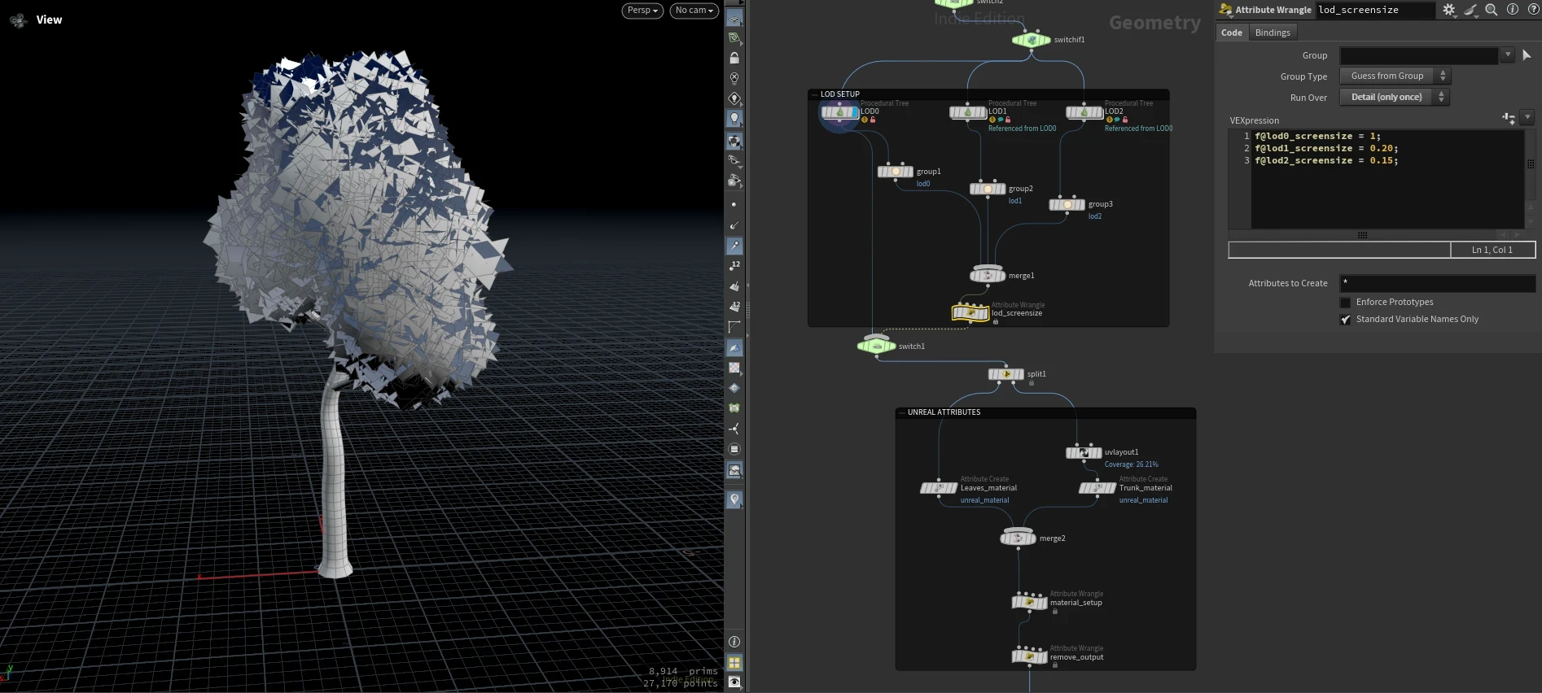Click the lod_screensize node name field
This screenshot has height=693, width=1542.
tap(1375, 10)
